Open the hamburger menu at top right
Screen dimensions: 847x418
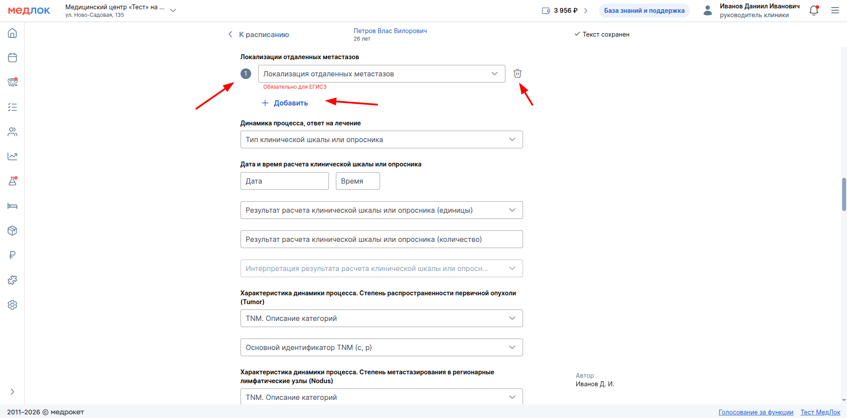tap(835, 10)
